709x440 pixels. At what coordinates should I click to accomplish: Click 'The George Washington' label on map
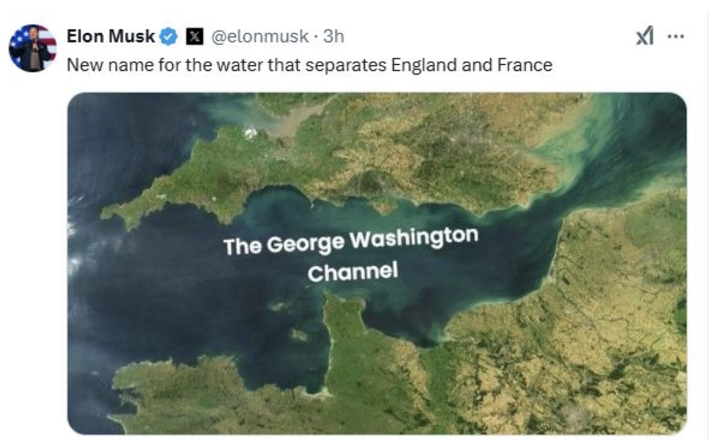(351, 241)
